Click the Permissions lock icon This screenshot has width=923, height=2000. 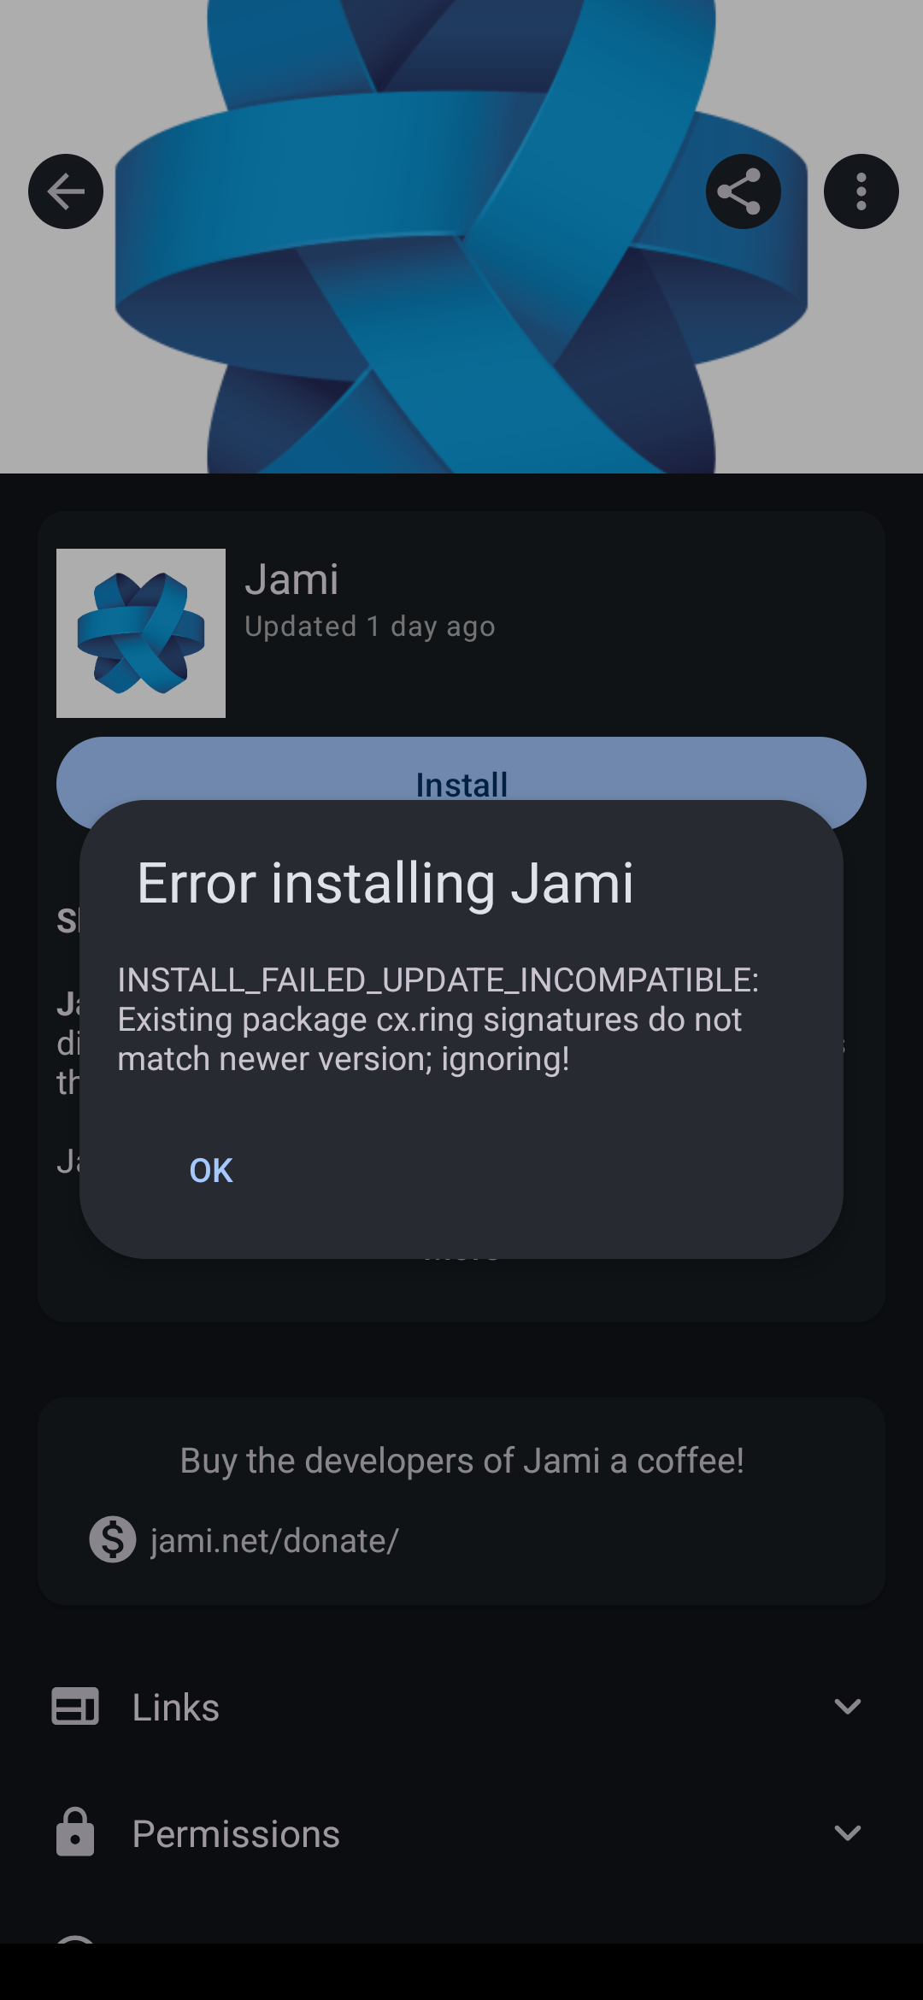[75, 1832]
